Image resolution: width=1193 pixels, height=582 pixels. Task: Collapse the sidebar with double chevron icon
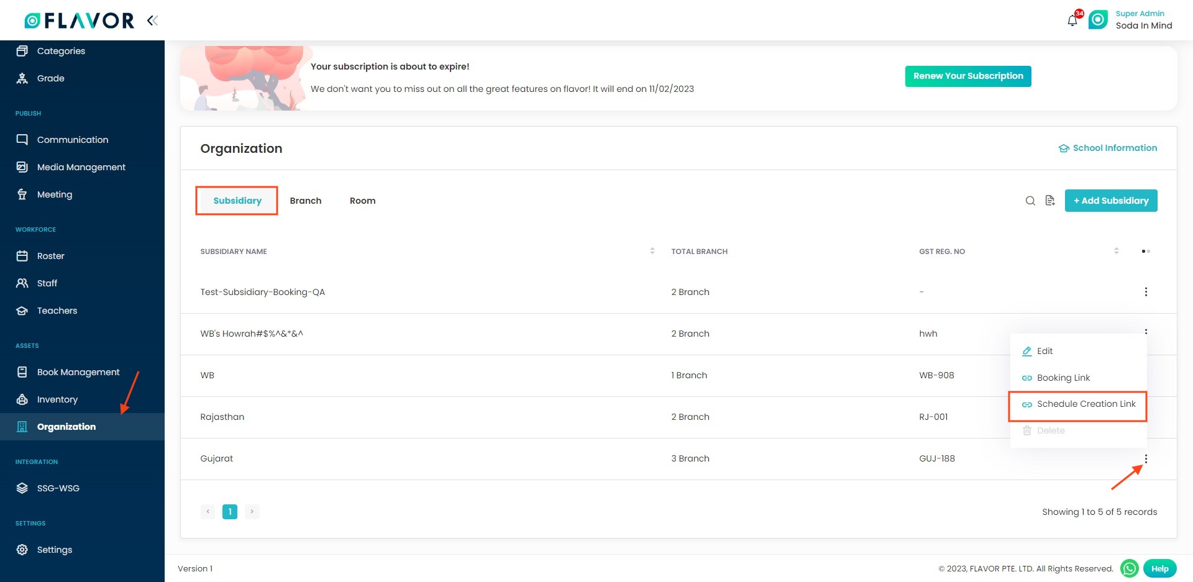(x=152, y=20)
